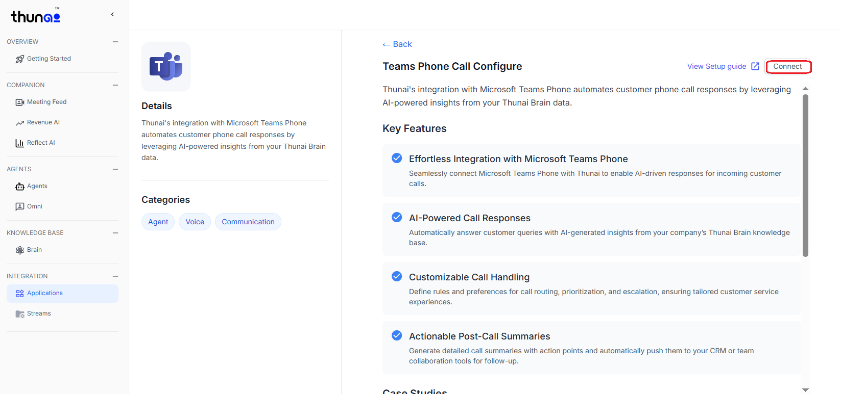Open View Setup guide link

tap(717, 66)
